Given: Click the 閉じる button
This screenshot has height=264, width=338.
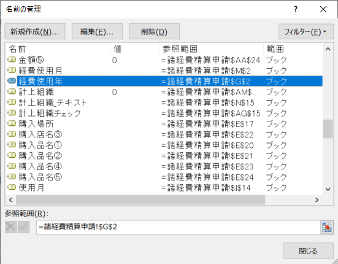Looking at the screenshot, I should [x=308, y=250].
